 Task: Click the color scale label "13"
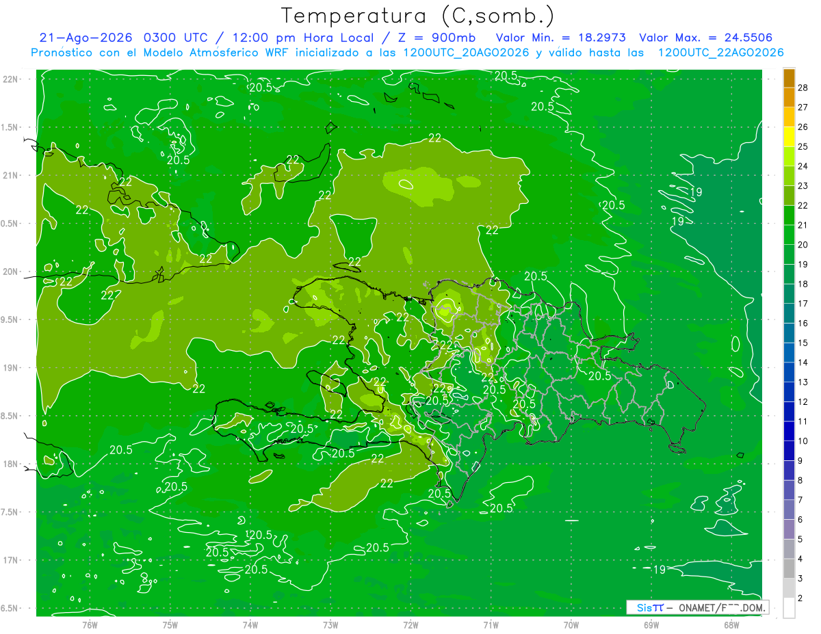803,382
